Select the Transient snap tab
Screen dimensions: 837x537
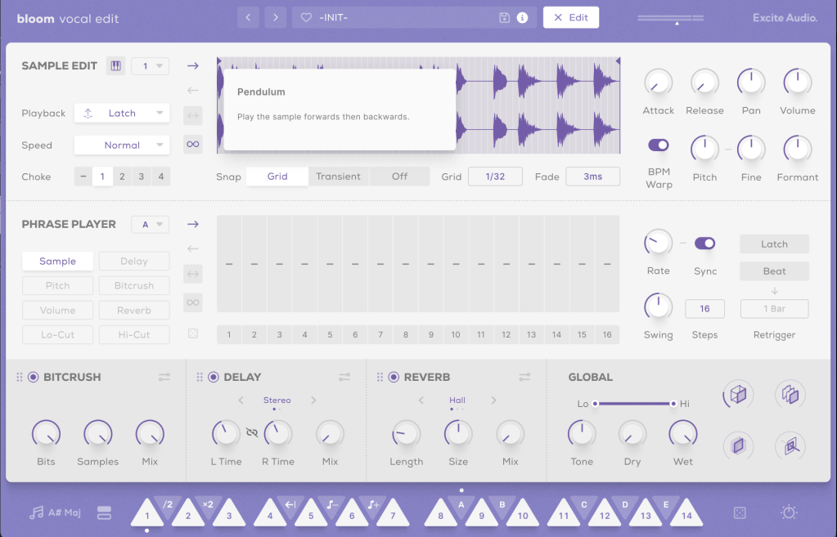tap(338, 177)
